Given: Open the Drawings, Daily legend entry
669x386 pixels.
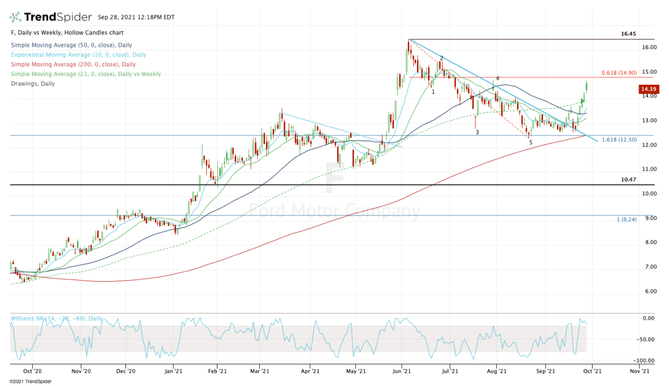Looking at the screenshot, I should (33, 84).
